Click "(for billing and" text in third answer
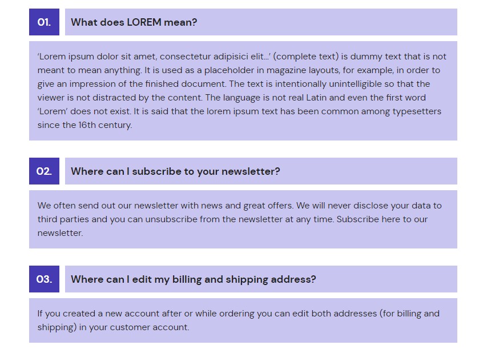Screen dimensions: 487x353 click(x=409, y=314)
